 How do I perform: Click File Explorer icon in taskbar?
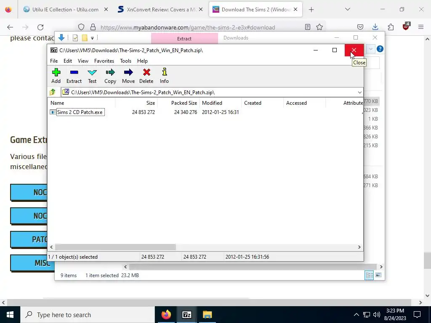(207, 315)
